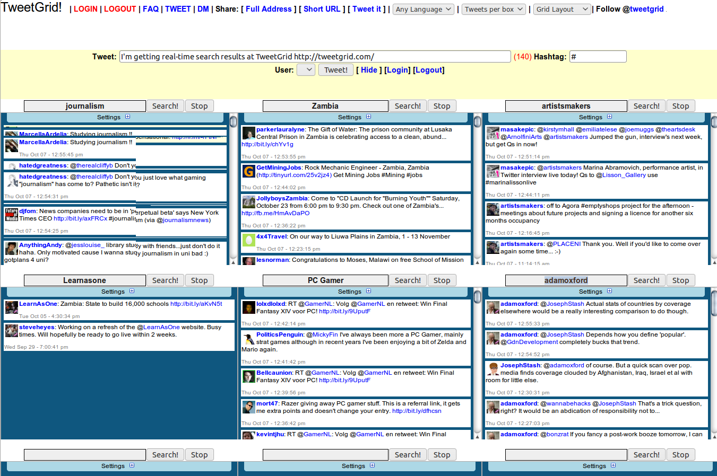Image resolution: width=717 pixels, height=476 pixels.
Task: Click Search! button for artistsmakers box
Action: click(646, 106)
